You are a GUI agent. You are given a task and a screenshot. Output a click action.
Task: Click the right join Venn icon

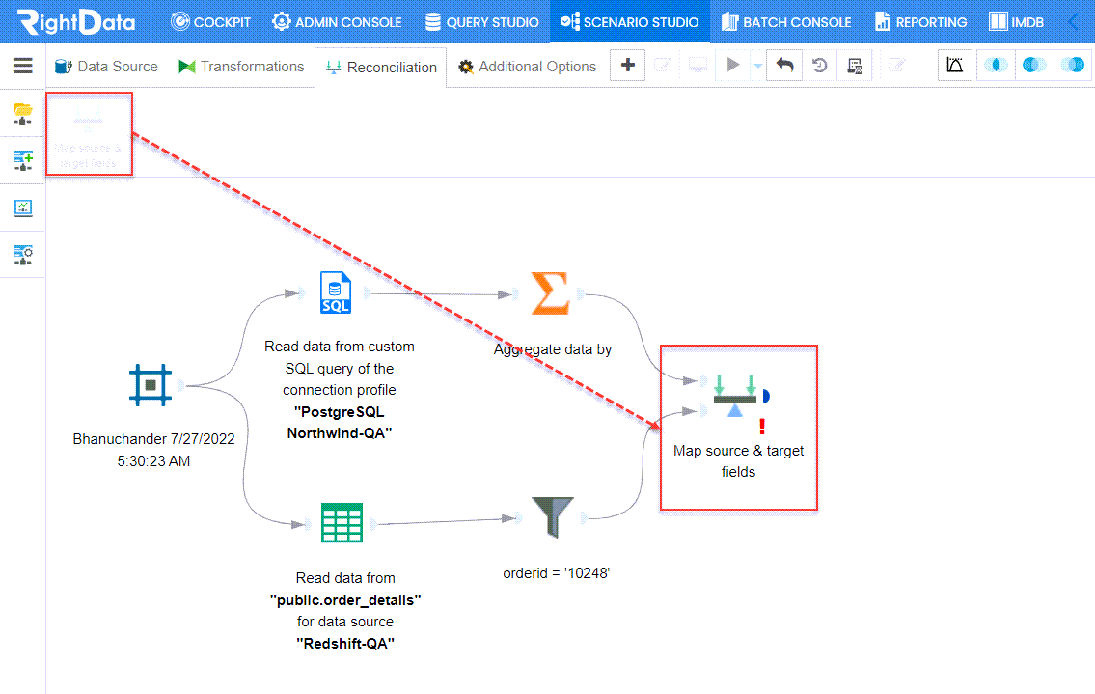click(1073, 66)
